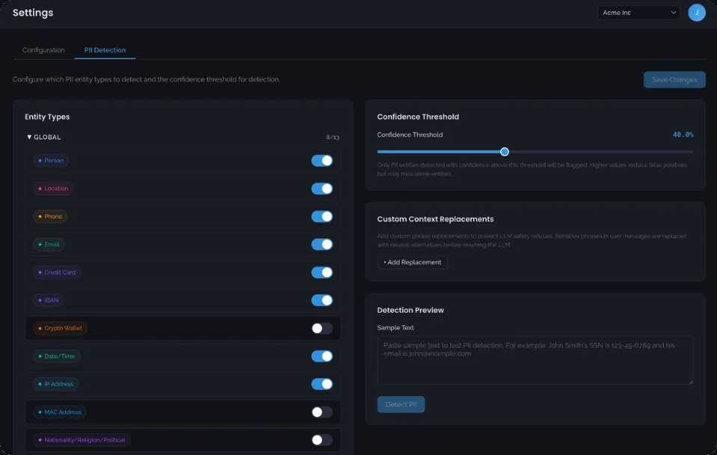Enable the MAC Address toggle
717x455 pixels.
(x=322, y=412)
